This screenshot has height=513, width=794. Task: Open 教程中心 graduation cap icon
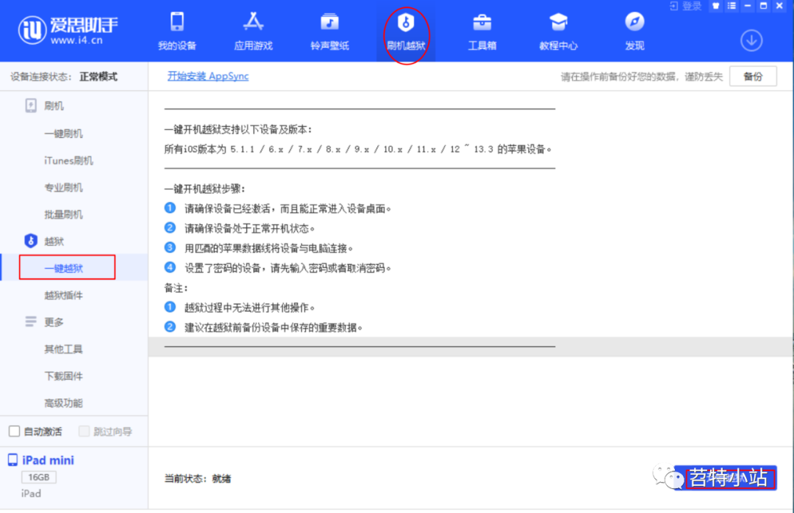(x=558, y=32)
